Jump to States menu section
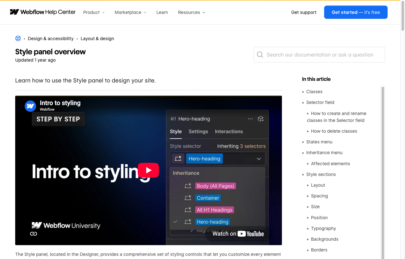The image size is (405, 259). click(x=319, y=142)
